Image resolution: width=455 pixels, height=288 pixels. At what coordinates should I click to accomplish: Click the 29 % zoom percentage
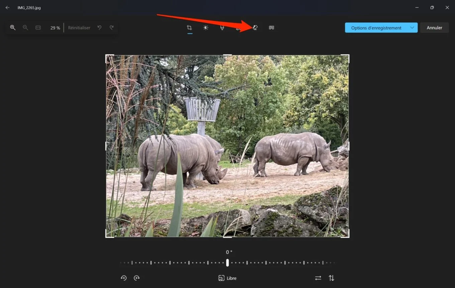tap(55, 28)
